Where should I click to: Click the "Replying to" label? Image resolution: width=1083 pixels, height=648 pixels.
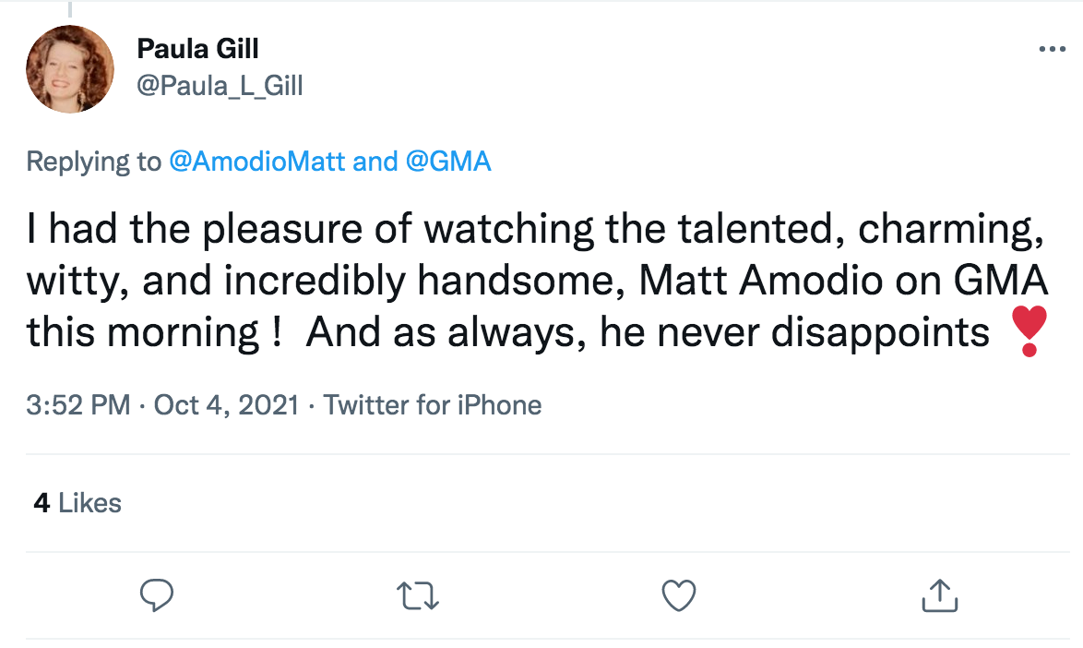coord(93,162)
